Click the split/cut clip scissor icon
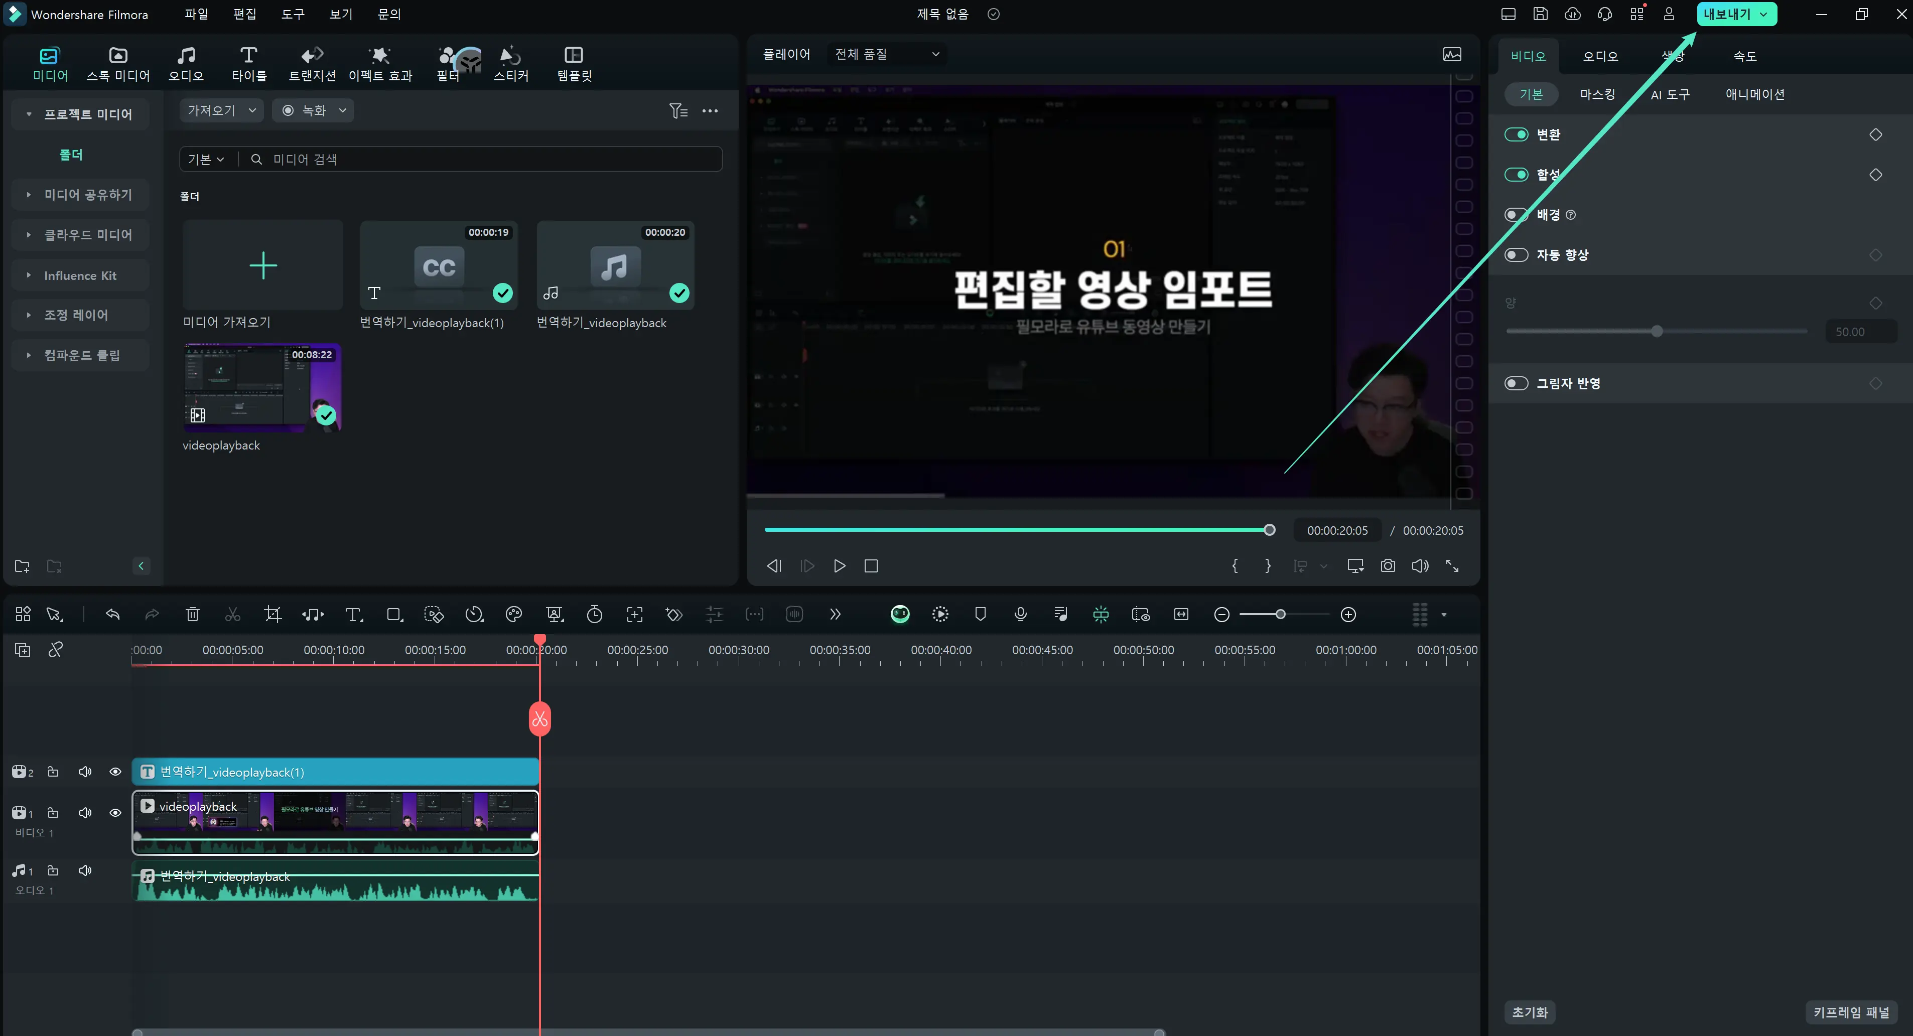The height and width of the screenshot is (1036, 1913). click(232, 614)
